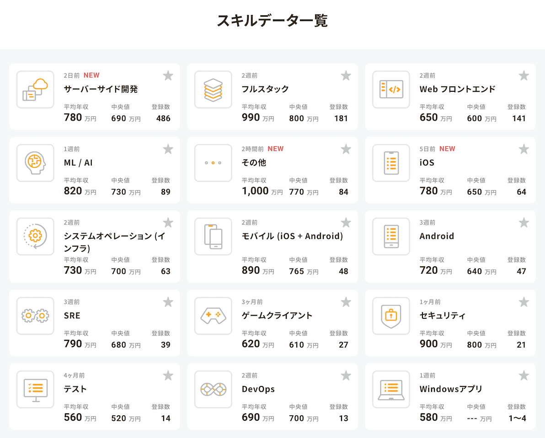Click the Windowsアプリ laptop icon

pyautogui.click(x=391, y=390)
